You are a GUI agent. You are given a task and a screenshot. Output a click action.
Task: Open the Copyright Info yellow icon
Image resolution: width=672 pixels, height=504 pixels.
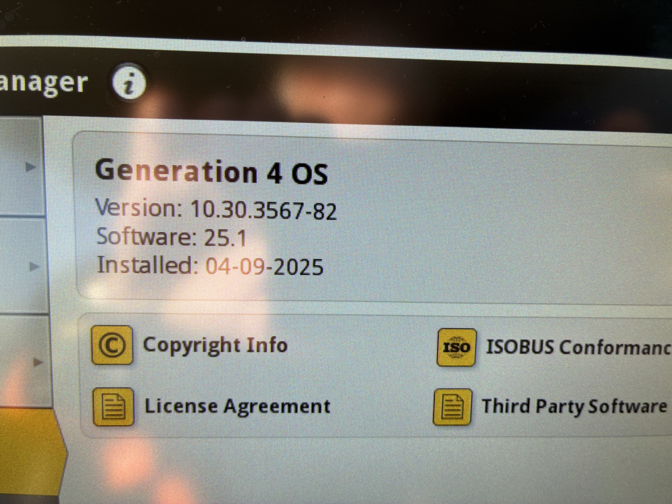[x=112, y=345]
